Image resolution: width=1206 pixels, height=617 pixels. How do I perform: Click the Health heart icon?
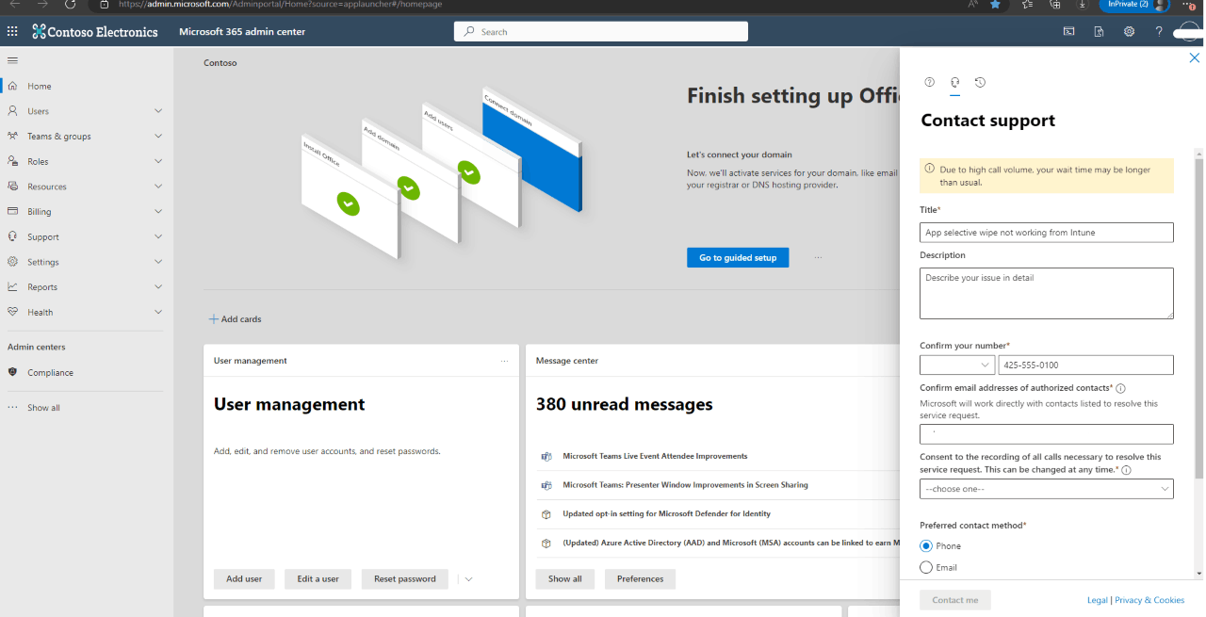coord(12,312)
